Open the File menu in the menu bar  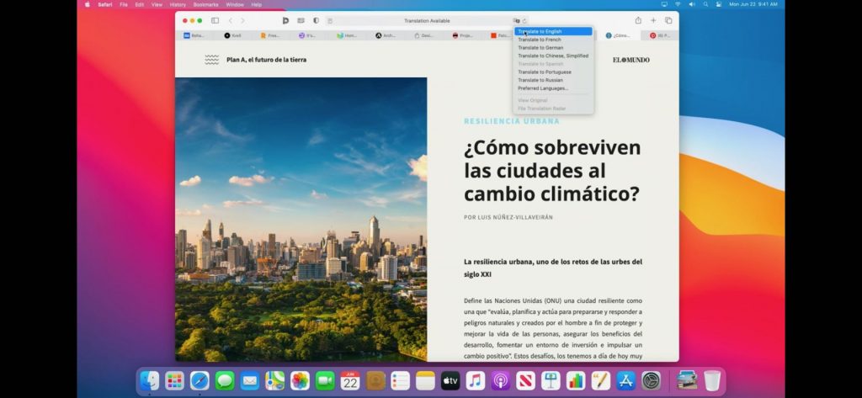pyautogui.click(x=124, y=4)
